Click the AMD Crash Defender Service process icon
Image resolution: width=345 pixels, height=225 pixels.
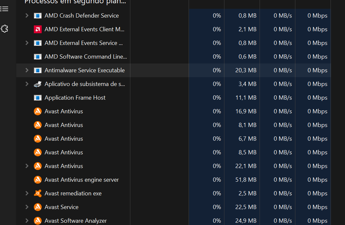(x=38, y=16)
